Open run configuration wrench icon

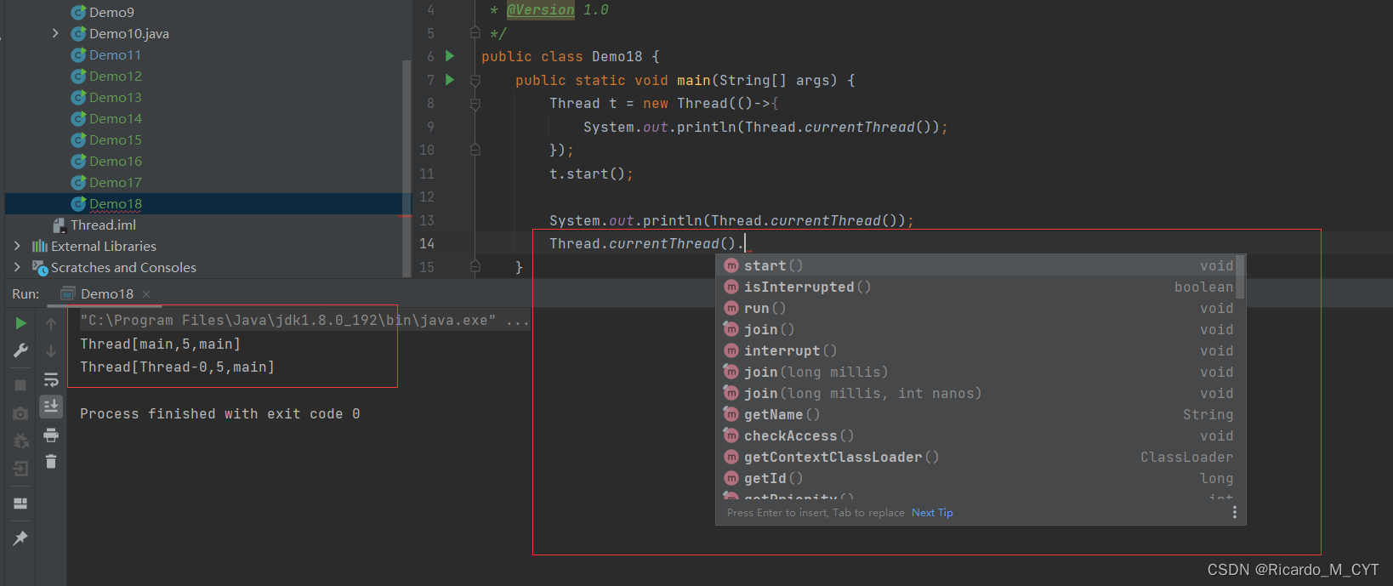click(20, 350)
